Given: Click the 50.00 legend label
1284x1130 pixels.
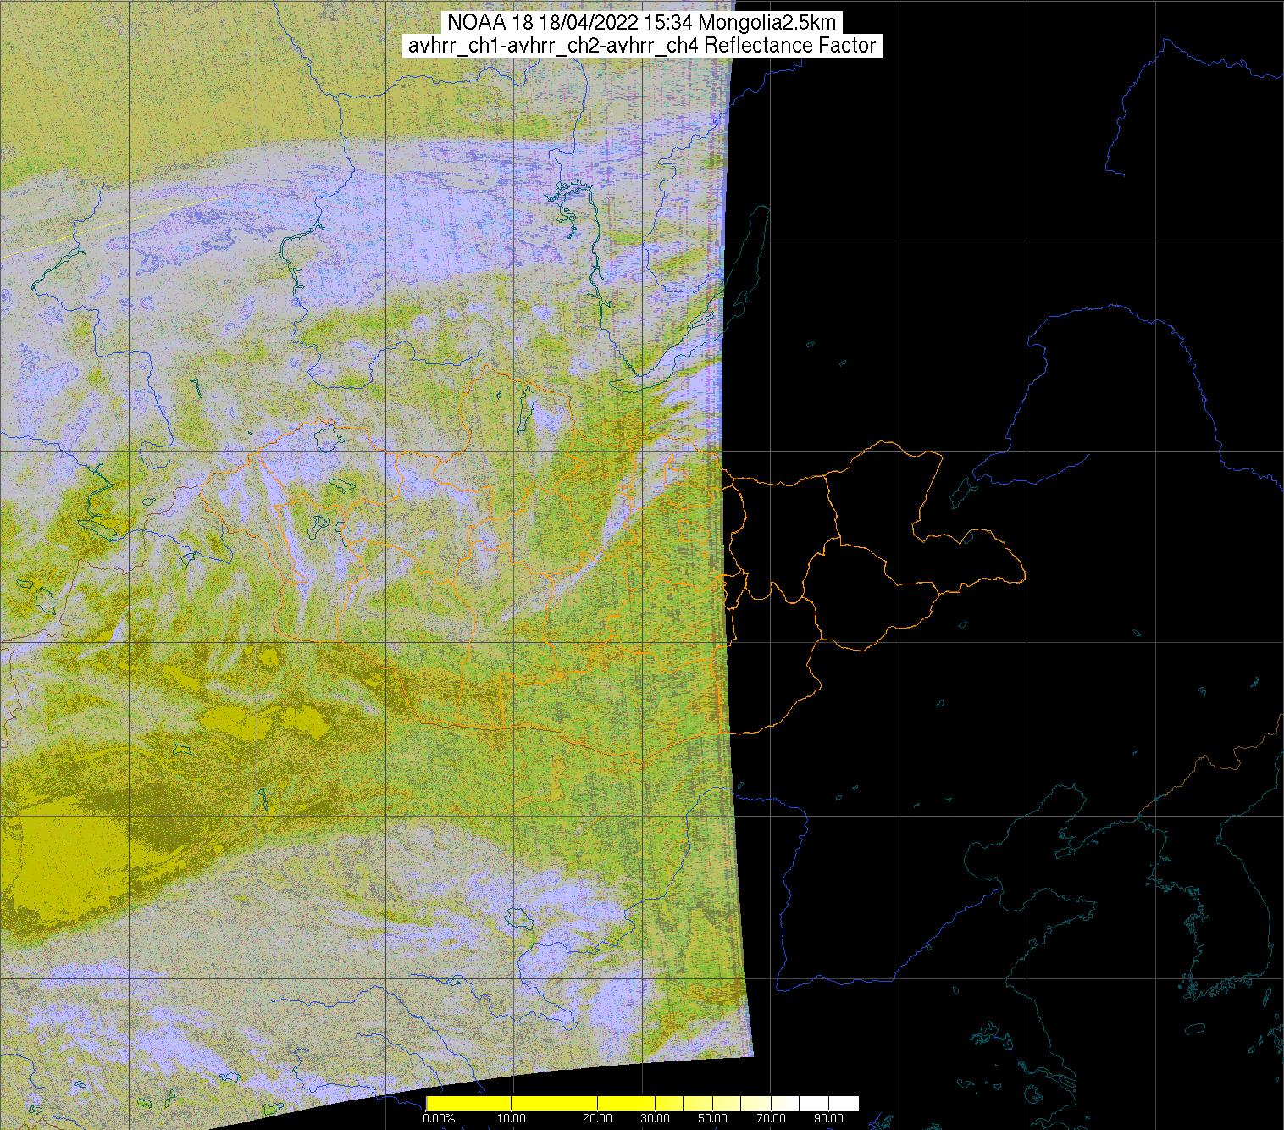Looking at the screenshot, I should pos(712,1118).
